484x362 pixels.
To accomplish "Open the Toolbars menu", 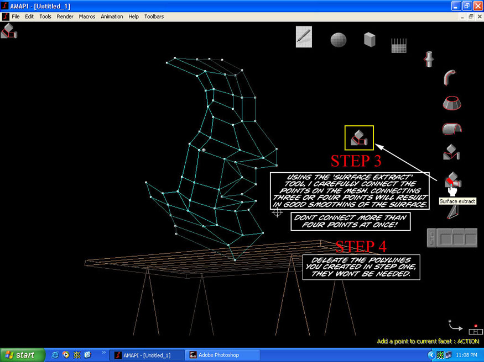I will click(x=154, y=17).
